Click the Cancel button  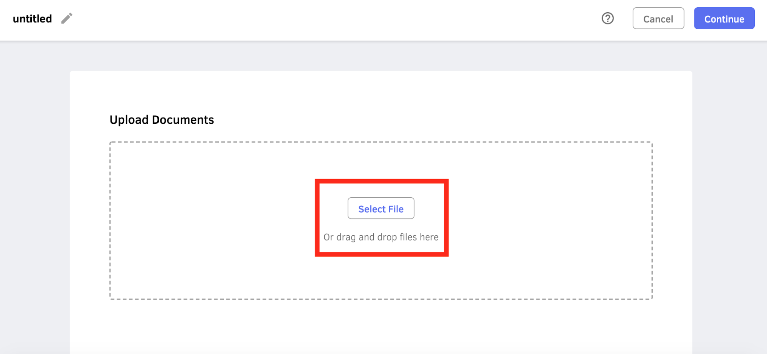coord(658,18)
